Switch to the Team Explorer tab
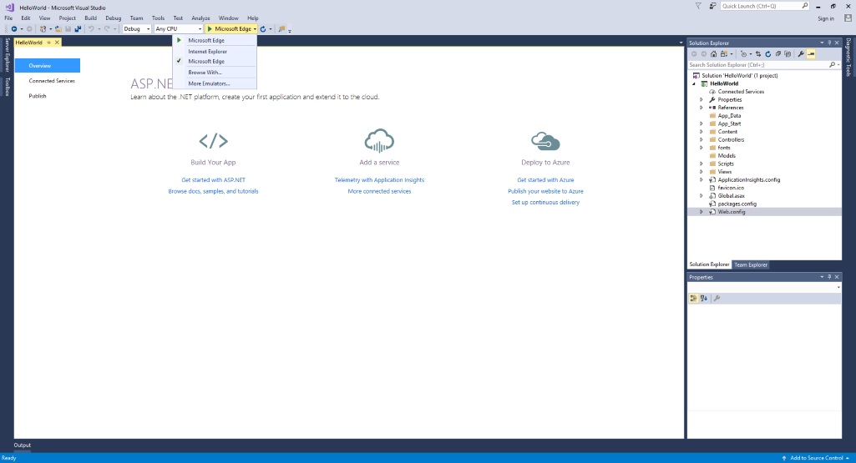 751,264
